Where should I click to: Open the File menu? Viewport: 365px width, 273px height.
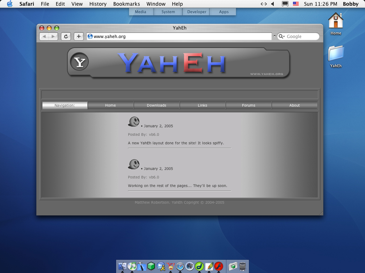(45, 4)
